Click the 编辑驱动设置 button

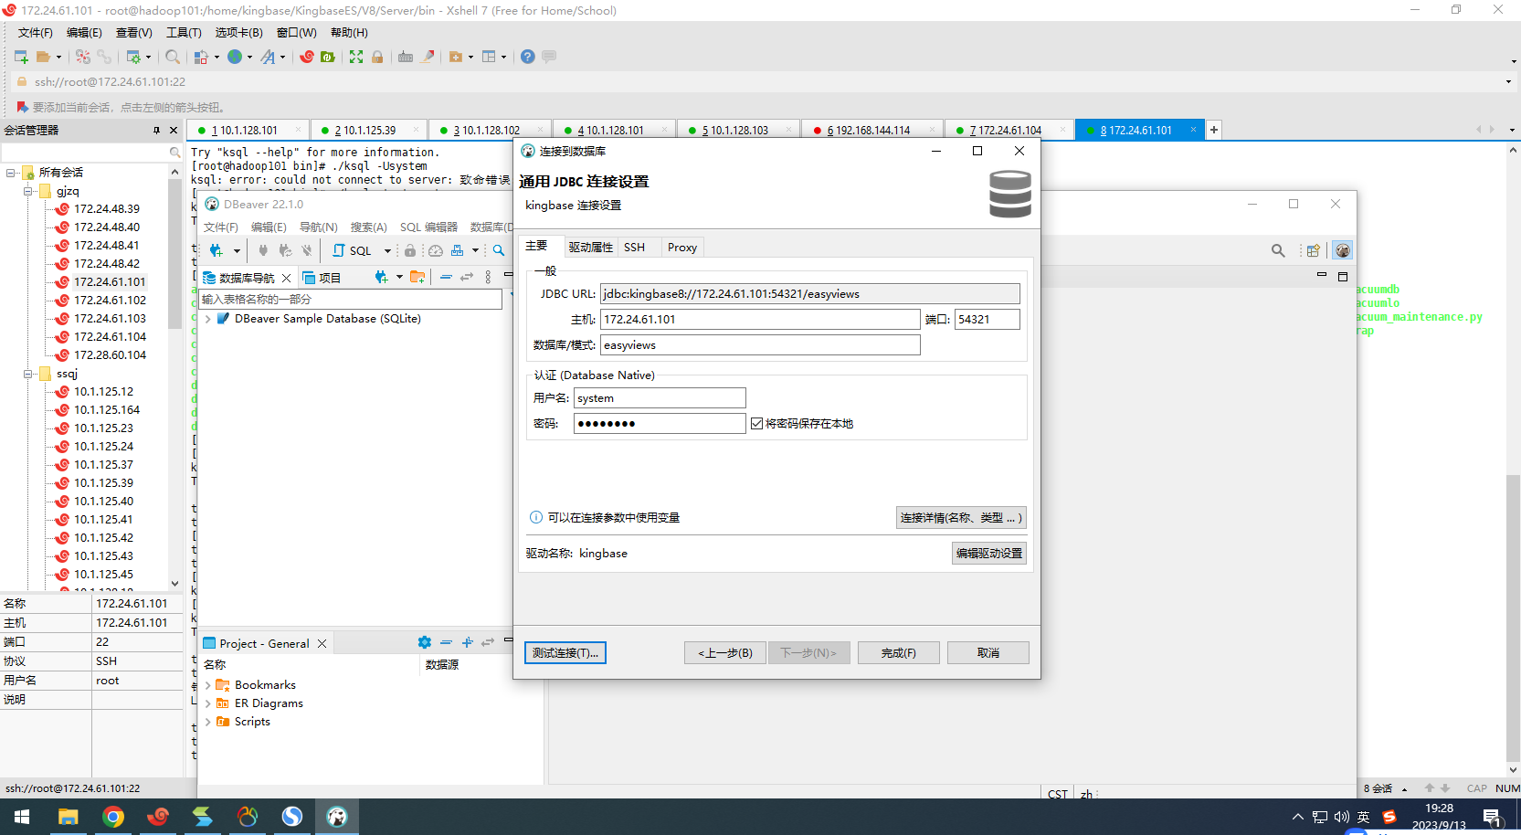[988, 553]
